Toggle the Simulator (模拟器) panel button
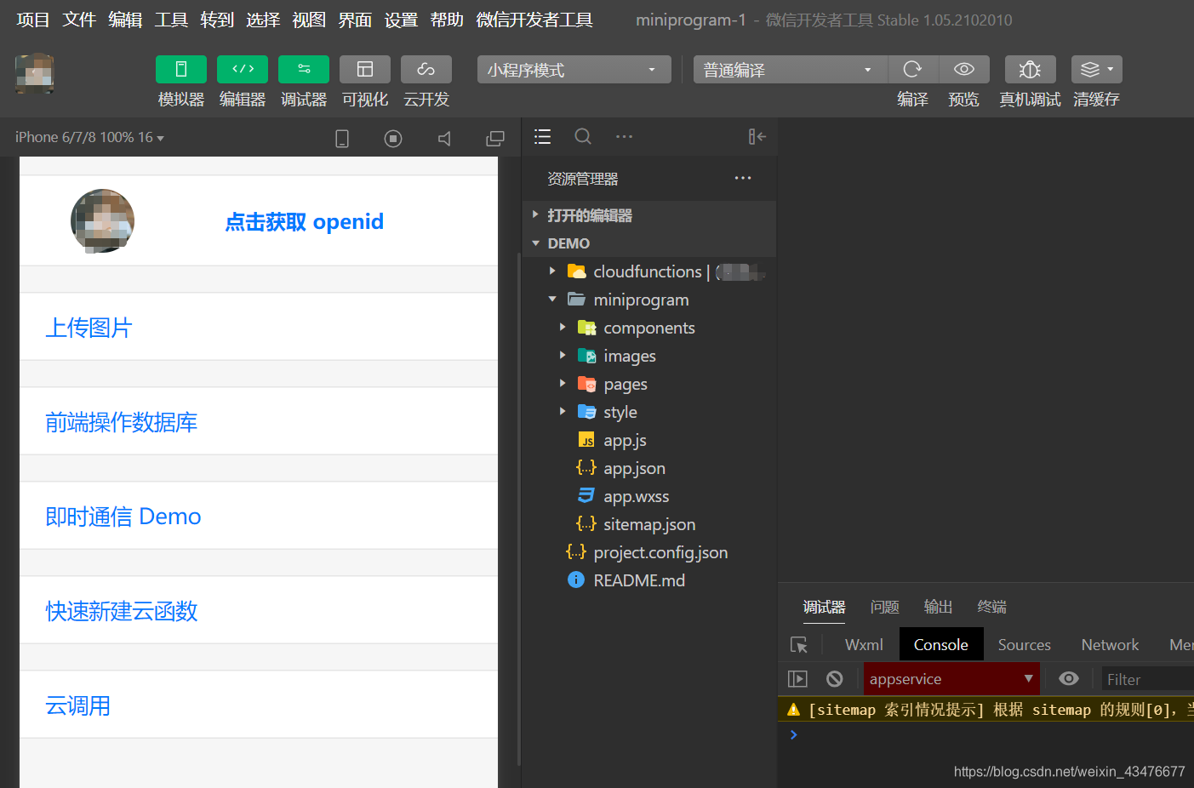 point(181,69)
